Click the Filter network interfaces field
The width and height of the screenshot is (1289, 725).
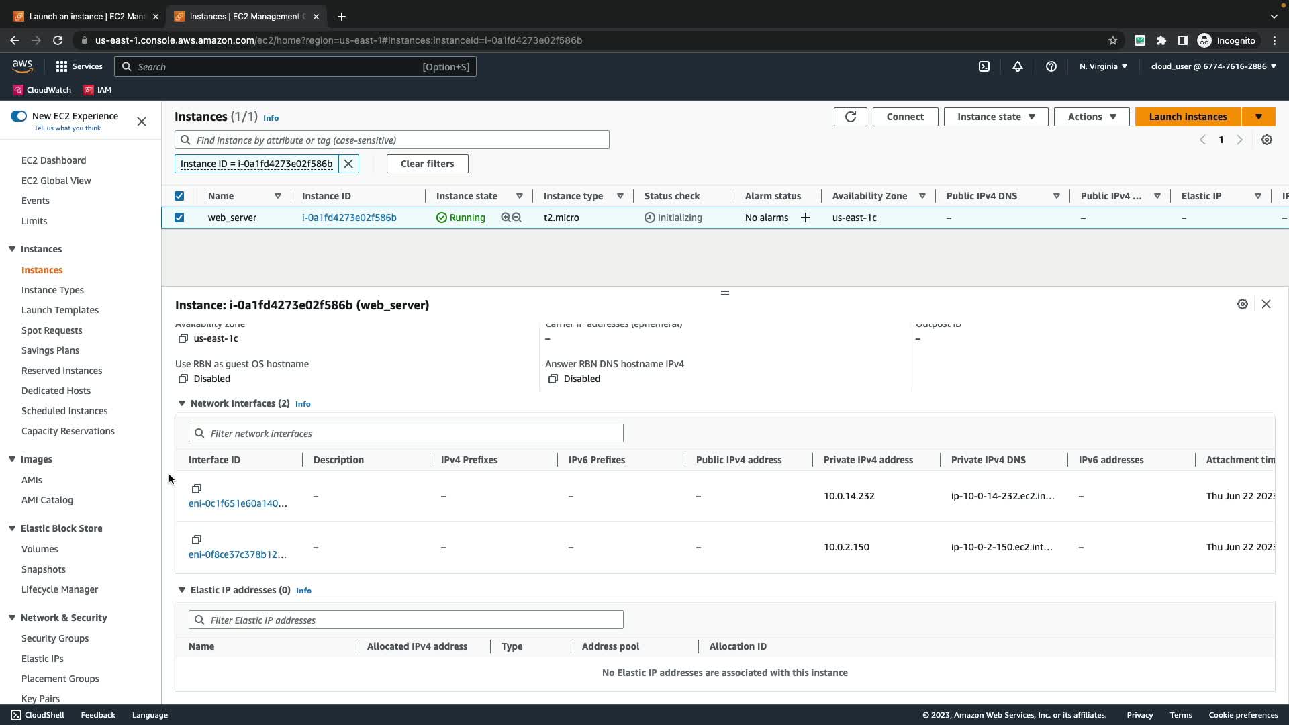(405, 433)
